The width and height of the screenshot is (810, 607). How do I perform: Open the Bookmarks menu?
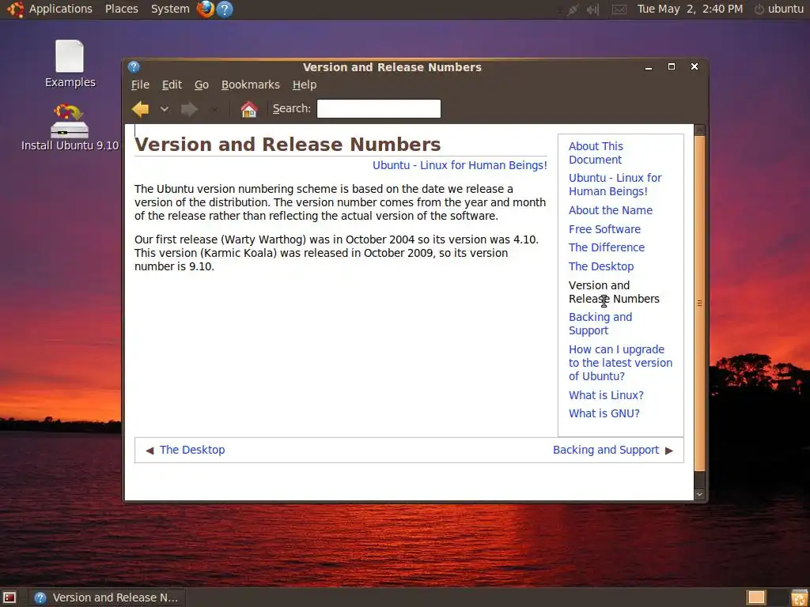point(251,85)
